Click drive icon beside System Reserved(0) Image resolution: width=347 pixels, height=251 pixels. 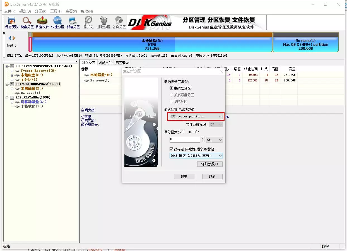coord(17,71)
